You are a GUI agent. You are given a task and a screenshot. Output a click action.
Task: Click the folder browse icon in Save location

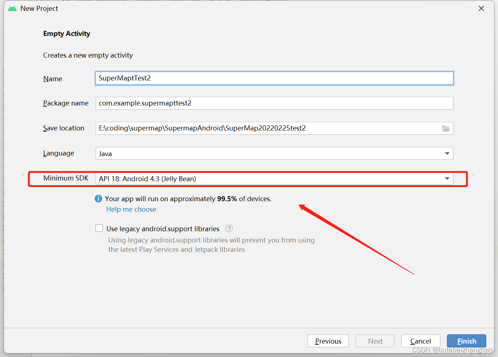[x=446, y=128]
